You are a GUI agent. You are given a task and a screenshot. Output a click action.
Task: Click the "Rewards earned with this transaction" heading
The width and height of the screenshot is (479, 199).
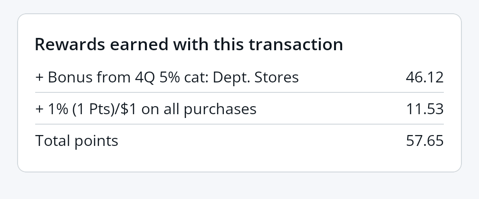pyautogui.click(x=189, y=45)
